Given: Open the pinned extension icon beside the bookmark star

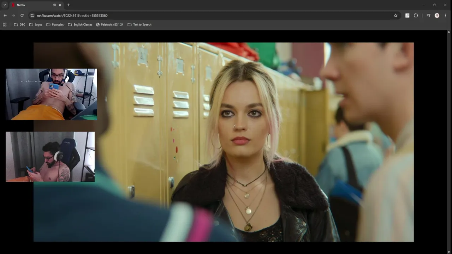Looking at the screenshot, I should point(407,16).
